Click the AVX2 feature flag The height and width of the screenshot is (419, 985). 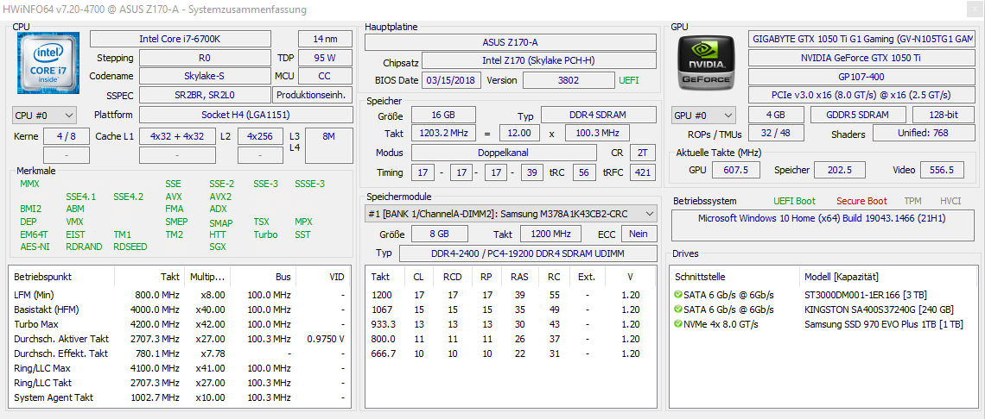click(x=220, y=197)
